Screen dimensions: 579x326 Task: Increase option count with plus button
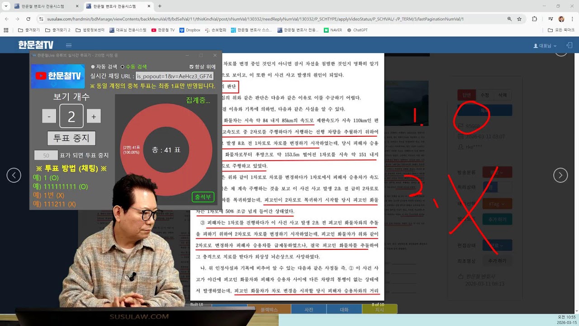point(94,116)
